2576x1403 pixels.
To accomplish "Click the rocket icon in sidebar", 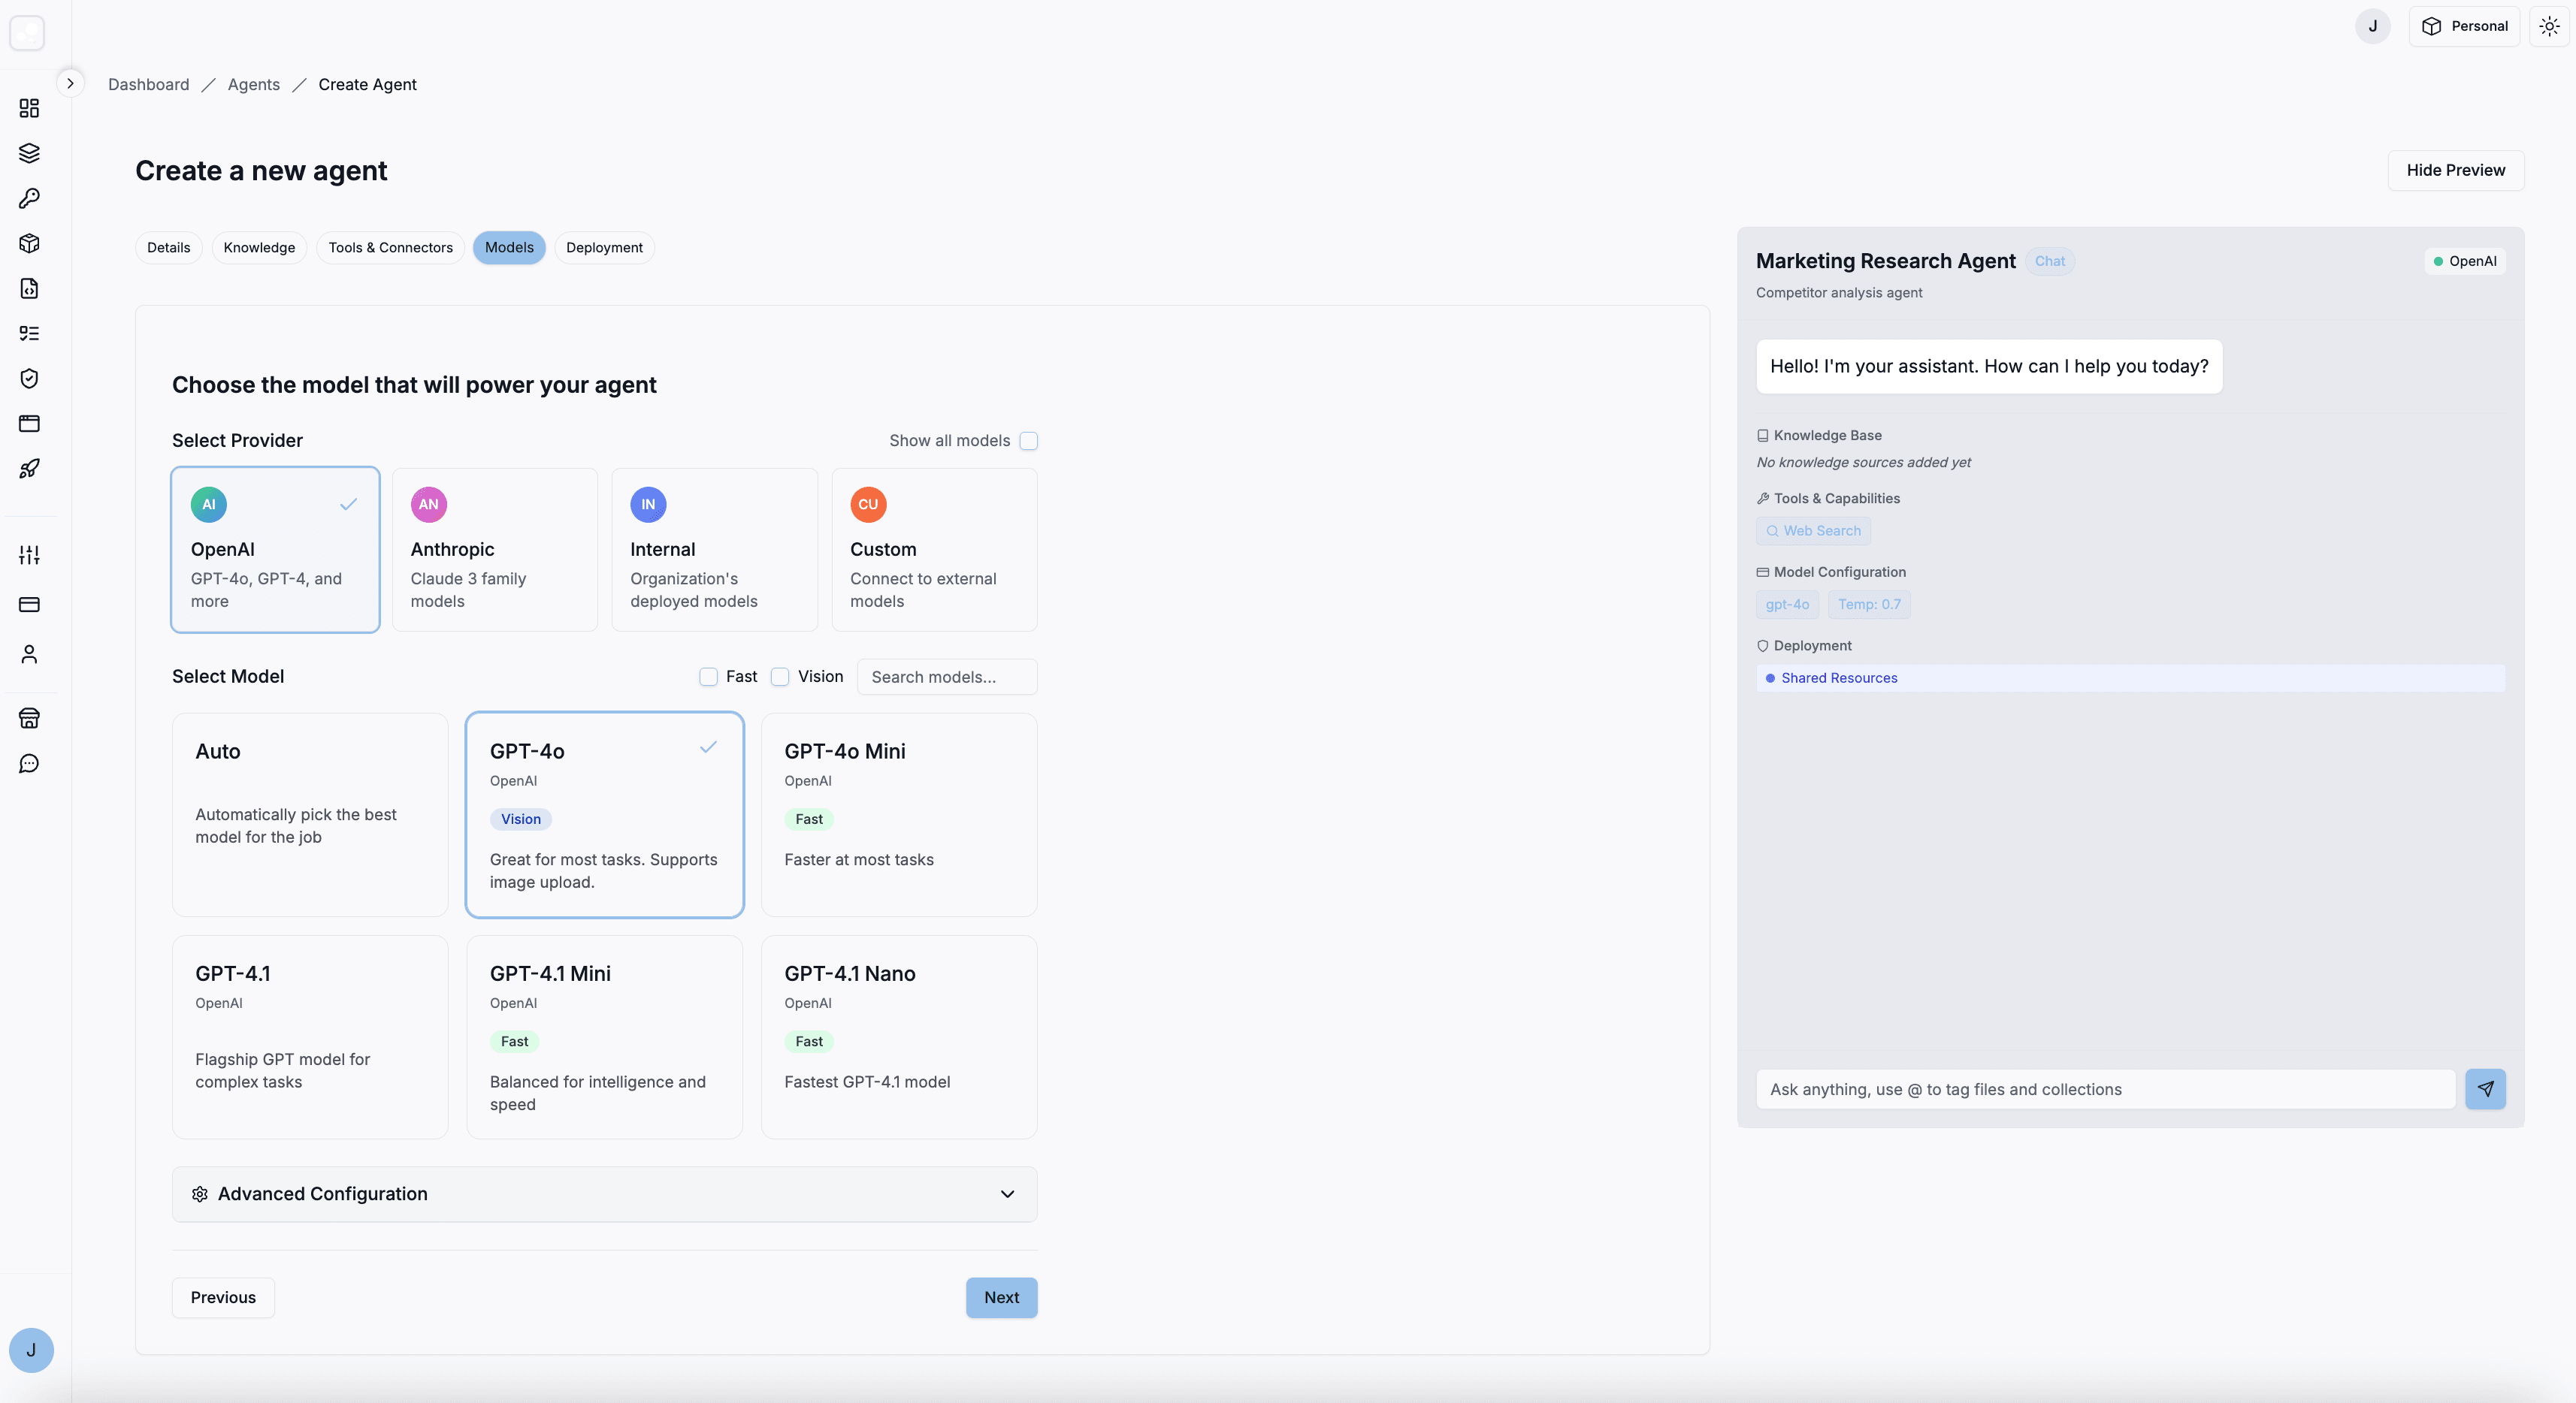I will tap(29, 469).
